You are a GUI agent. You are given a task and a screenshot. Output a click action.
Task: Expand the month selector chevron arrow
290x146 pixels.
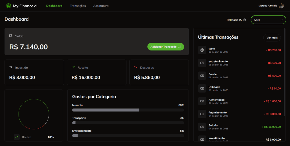click(281, 20)
